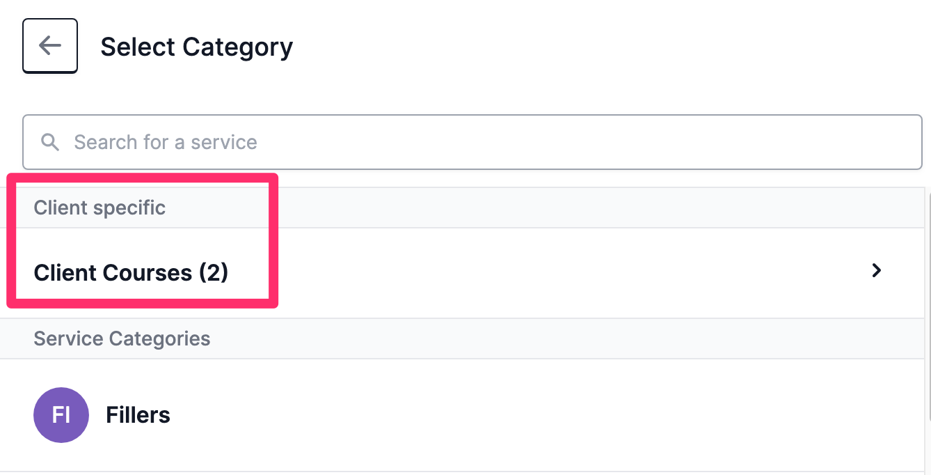The width and height of the screenshot is (931, 475).
Task: Go back using the left arrow button
Action: (x=49, y=46)
